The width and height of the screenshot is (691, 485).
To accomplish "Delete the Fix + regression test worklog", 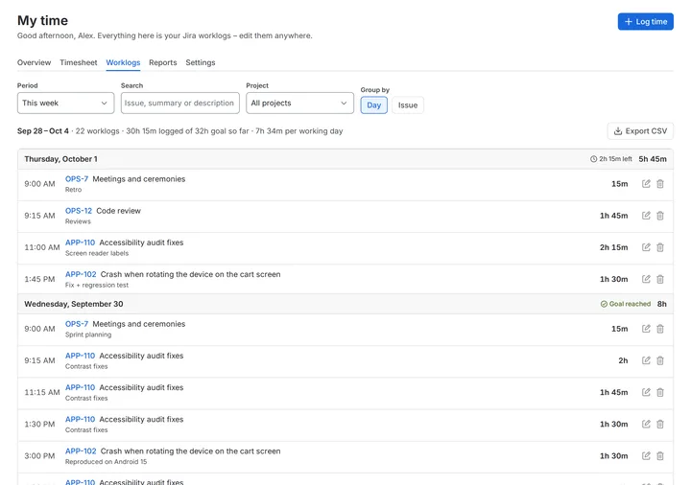I will 660,279.
